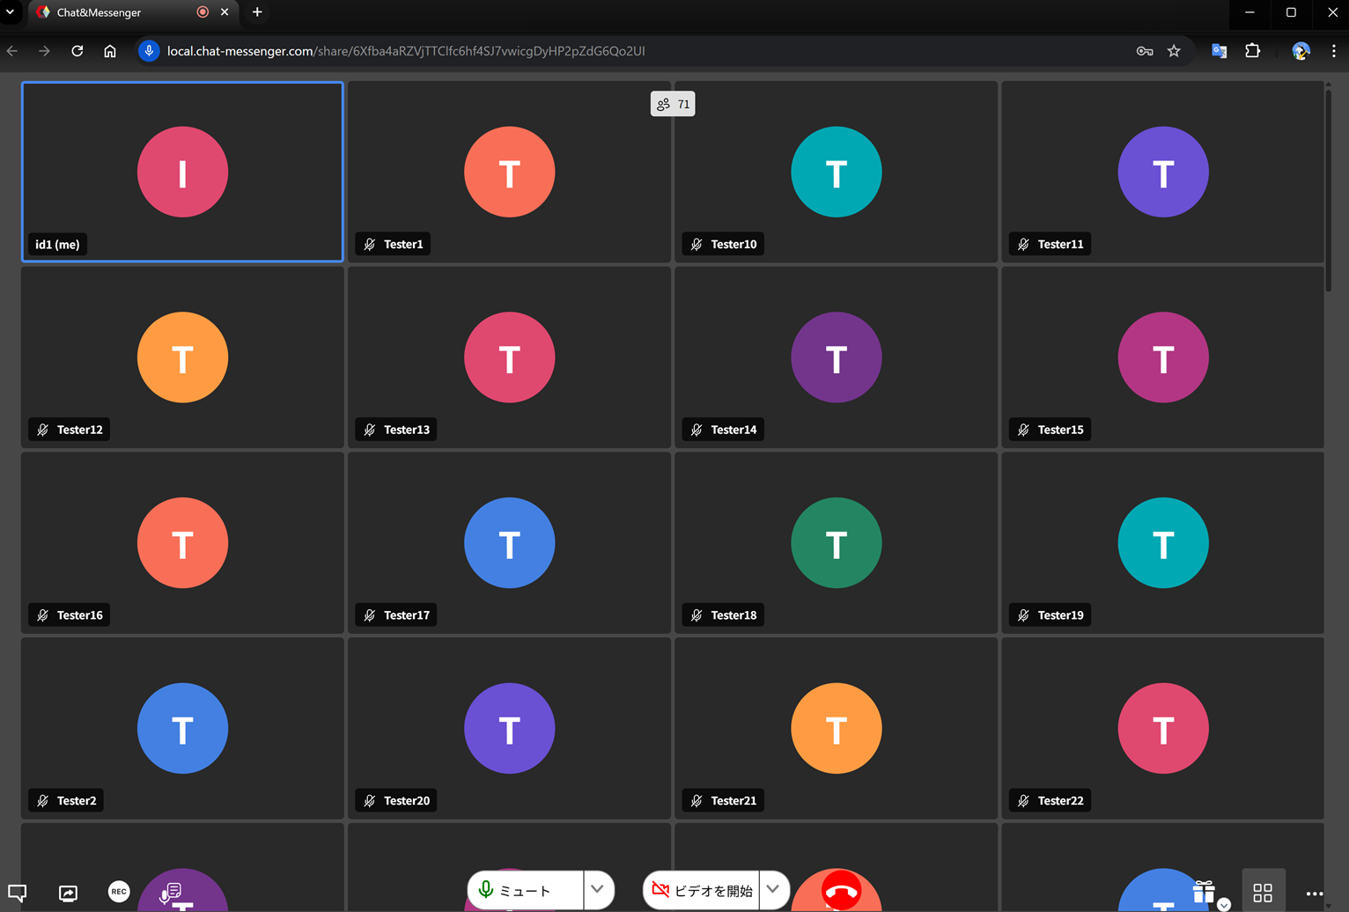Image resolution: width=1349 pixels, height=912 pixels.
Task: Mute microphone using the ミュート button
Action: pos(526,890)
